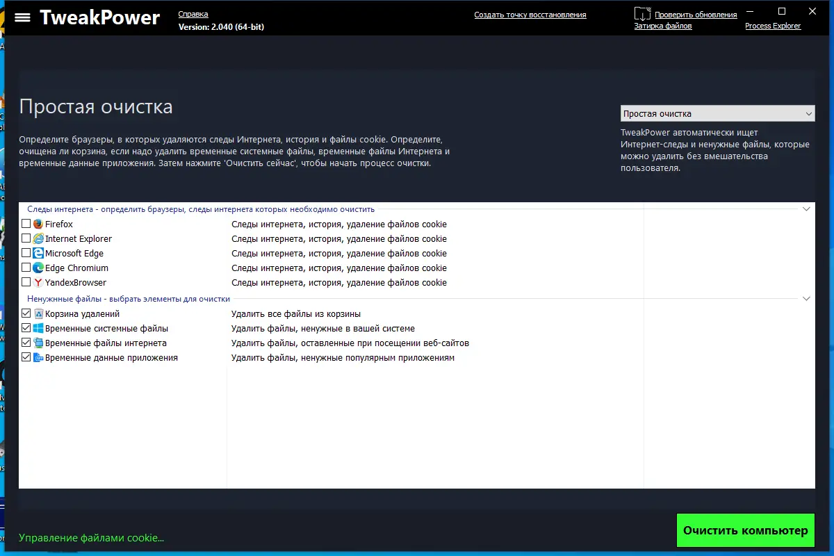Select the Firefox row label
The image size is (834, 556).
(59, 224)
